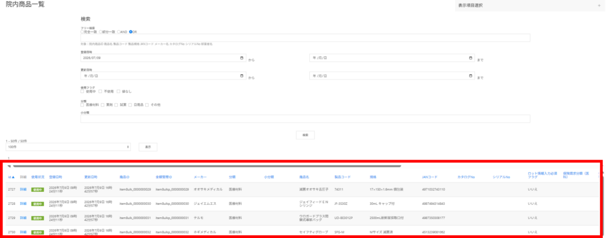Click product code cell UD-BE3012P
The image size is (607, 238).
click(343, 218)
